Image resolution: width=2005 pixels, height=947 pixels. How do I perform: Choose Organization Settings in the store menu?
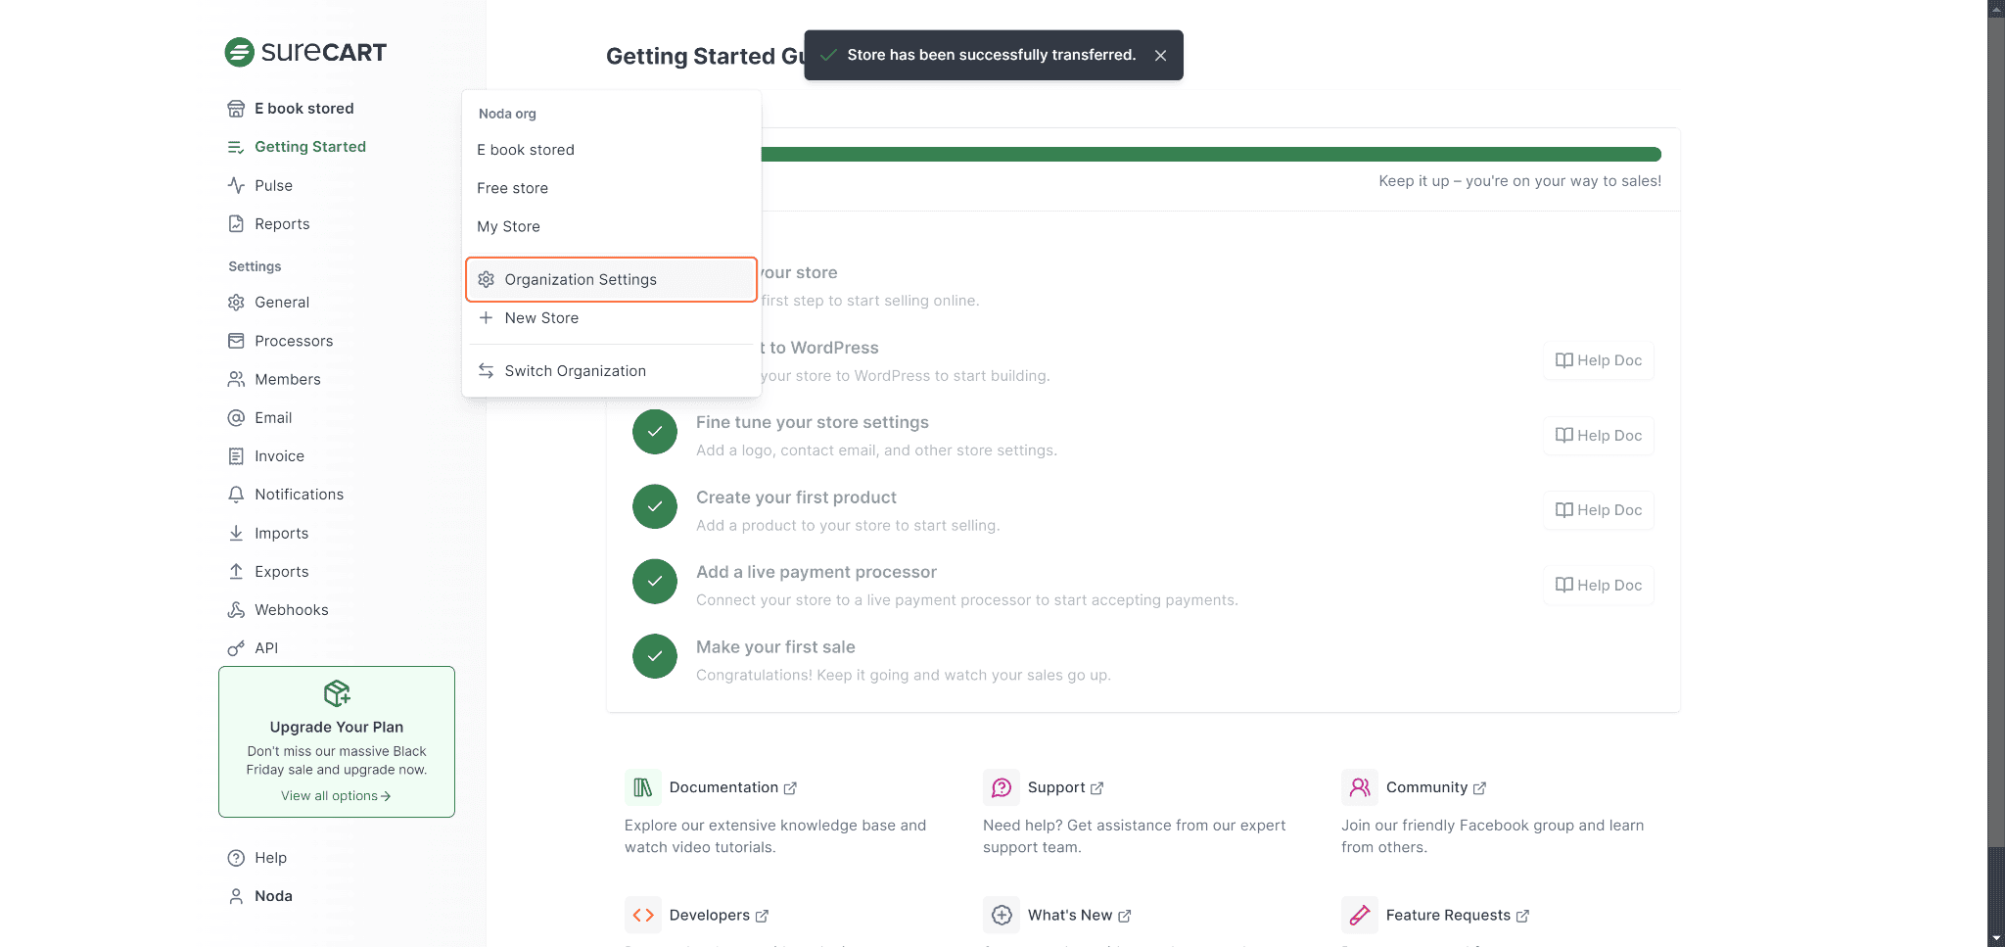coord(581,280)
